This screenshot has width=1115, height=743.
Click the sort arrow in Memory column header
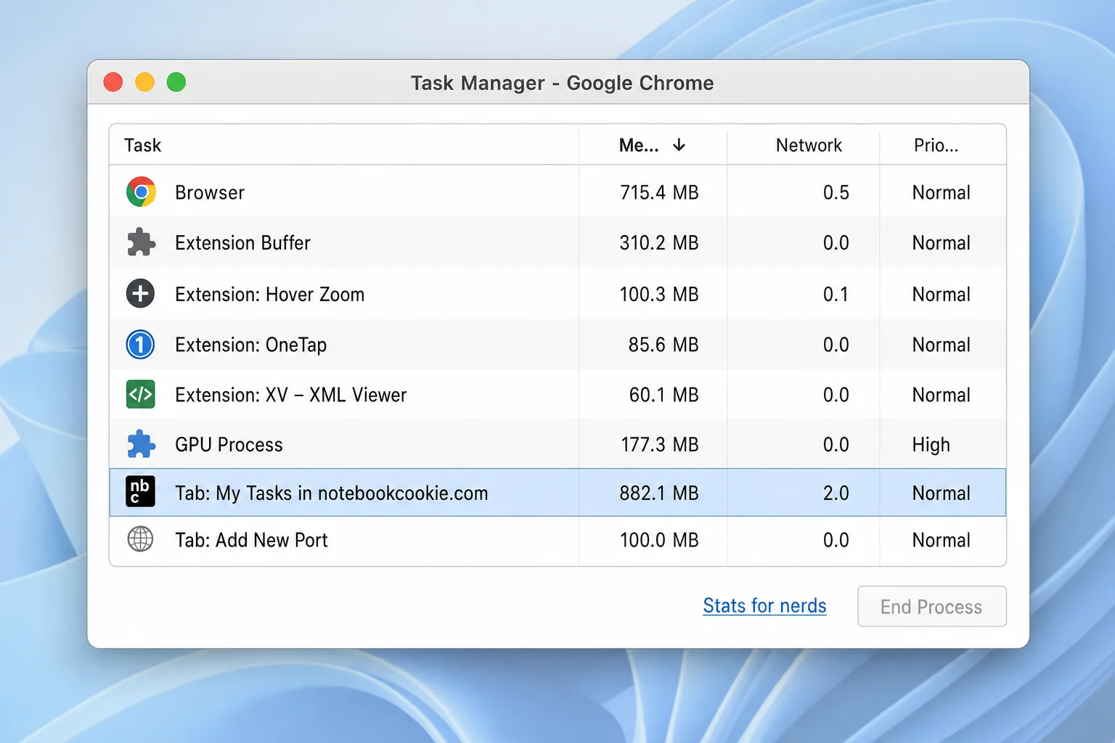click(x=679, y=145)
